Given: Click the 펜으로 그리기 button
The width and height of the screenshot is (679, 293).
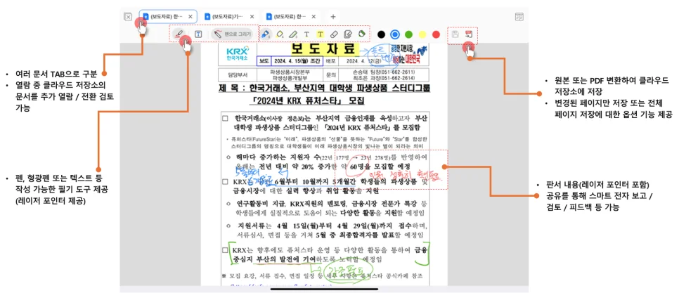Looking at the screenshot, I should (x=232, y=34).
